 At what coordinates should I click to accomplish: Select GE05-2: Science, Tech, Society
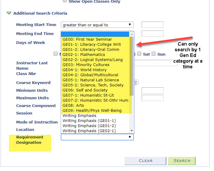pos(95,85)
